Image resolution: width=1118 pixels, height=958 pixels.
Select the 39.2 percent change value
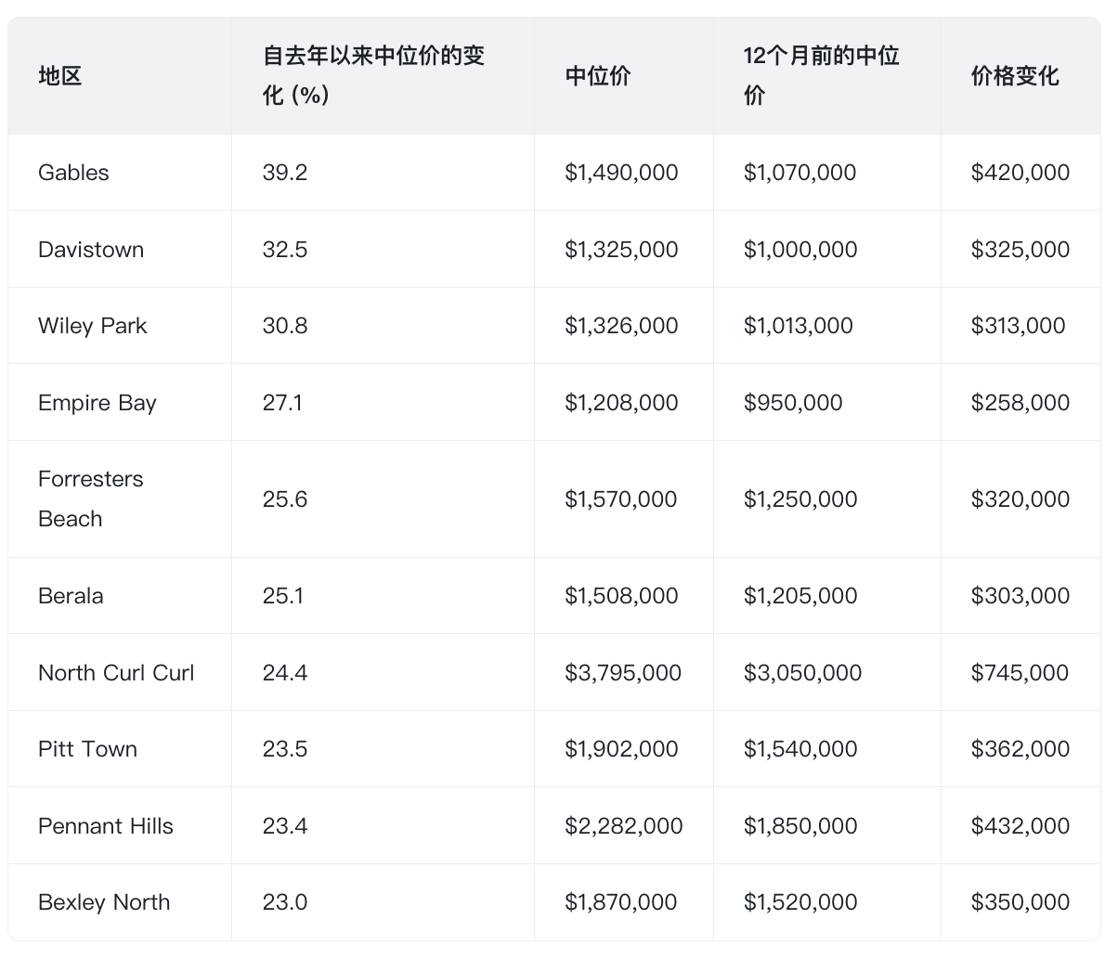(284, 173)
